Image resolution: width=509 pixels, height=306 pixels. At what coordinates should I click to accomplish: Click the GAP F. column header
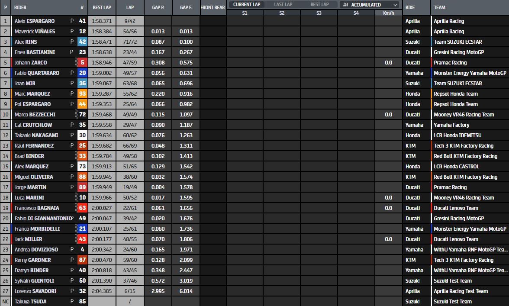coord(186,7)
